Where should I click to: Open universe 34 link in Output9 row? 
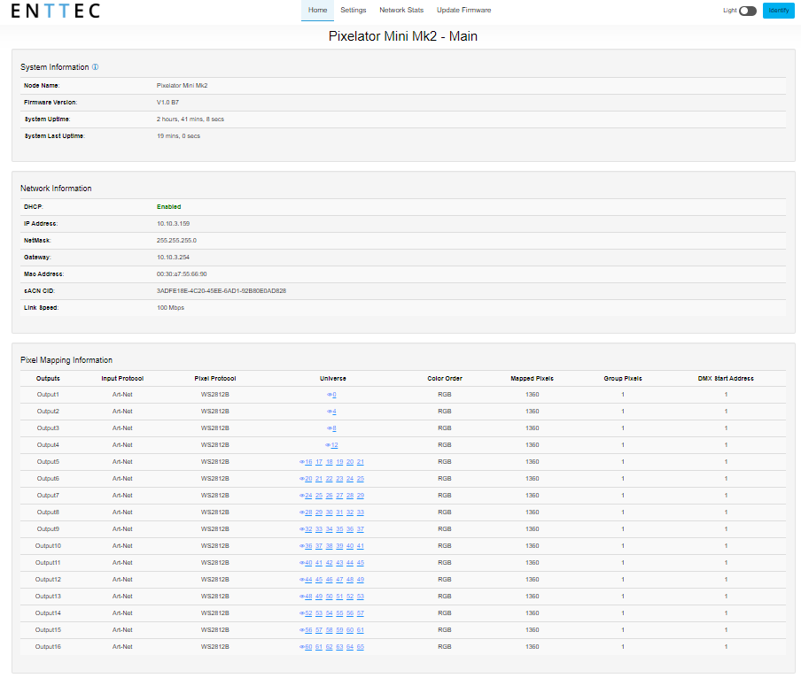click(329, 529)
